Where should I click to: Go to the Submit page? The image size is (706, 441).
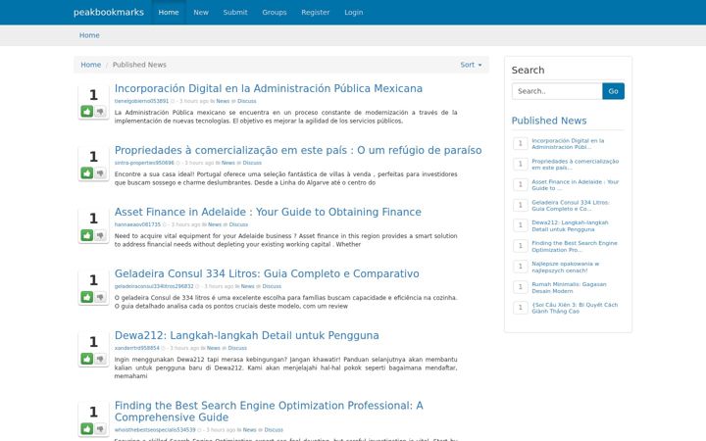[235, 12]
